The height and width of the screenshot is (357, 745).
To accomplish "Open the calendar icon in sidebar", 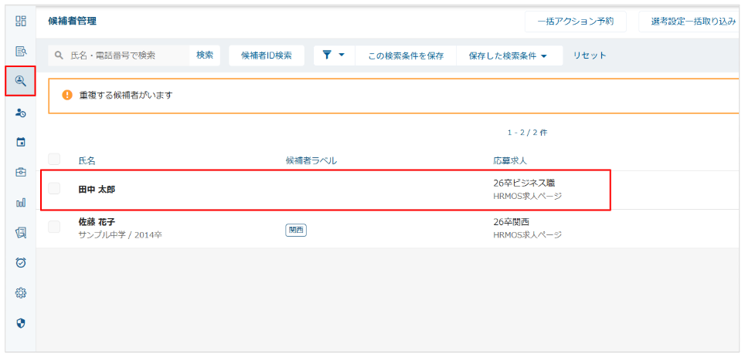I will point(21,142).
